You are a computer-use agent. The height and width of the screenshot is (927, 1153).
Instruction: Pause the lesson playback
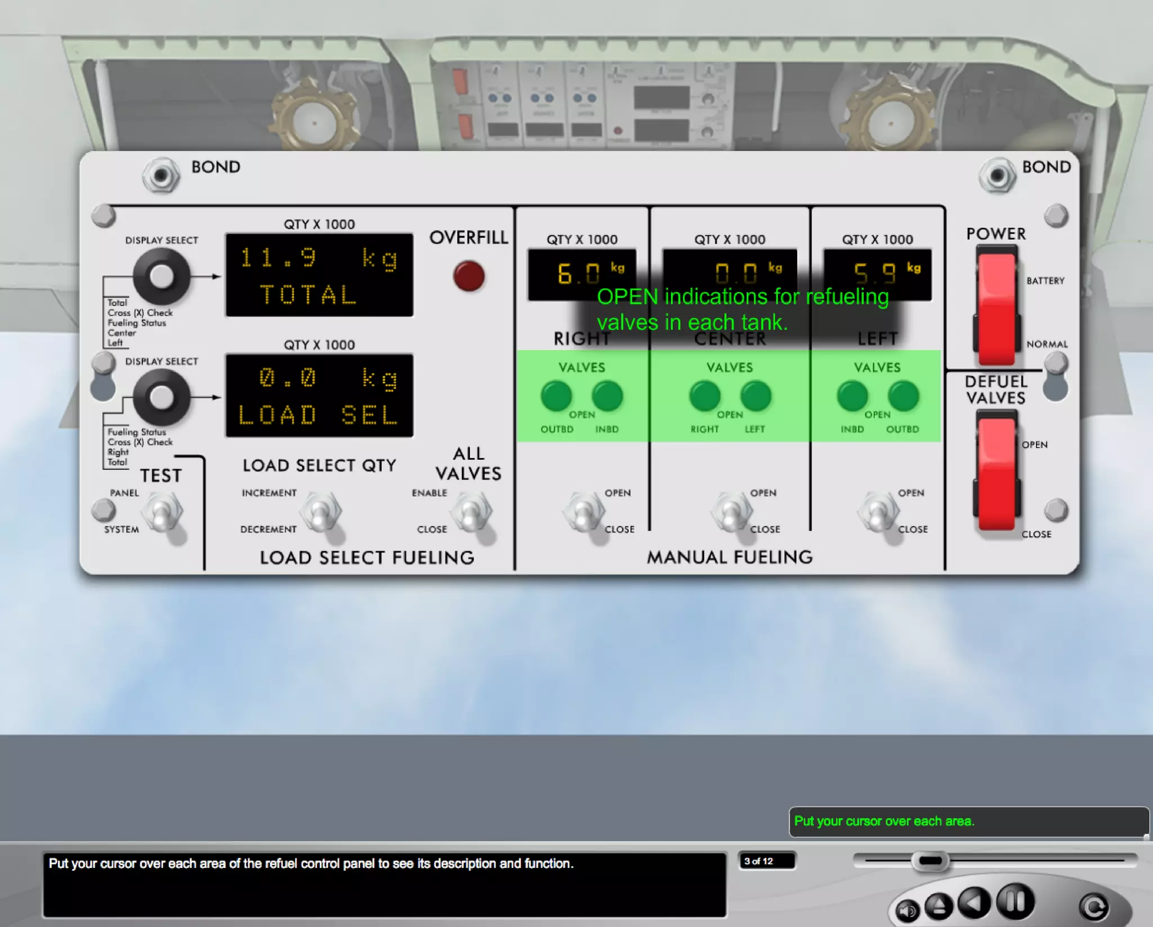point(1015,901)
